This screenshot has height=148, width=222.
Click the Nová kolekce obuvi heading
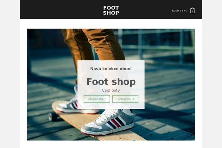point(111,69)
